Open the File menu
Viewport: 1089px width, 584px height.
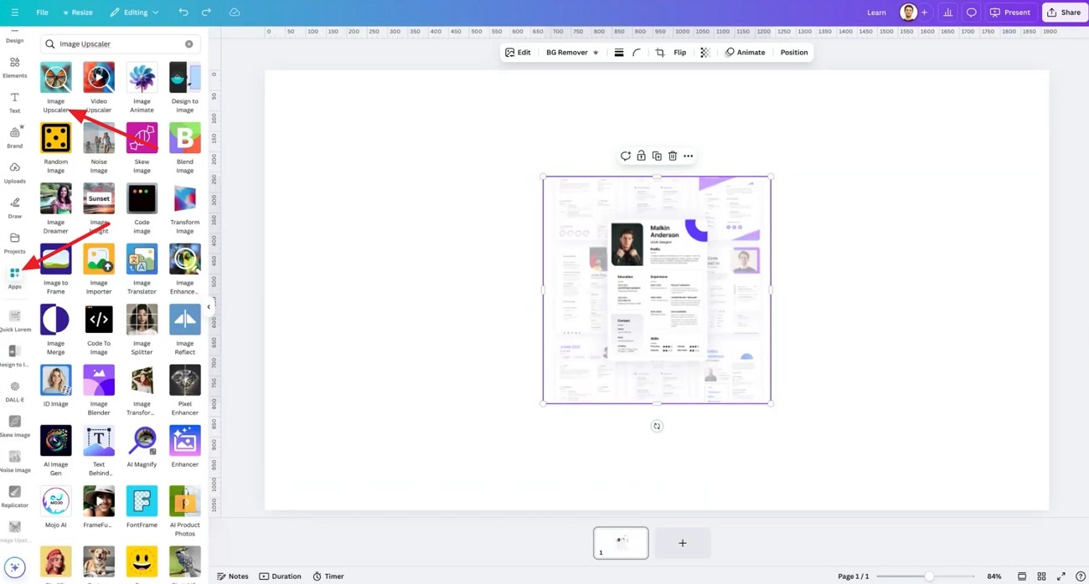42,13
